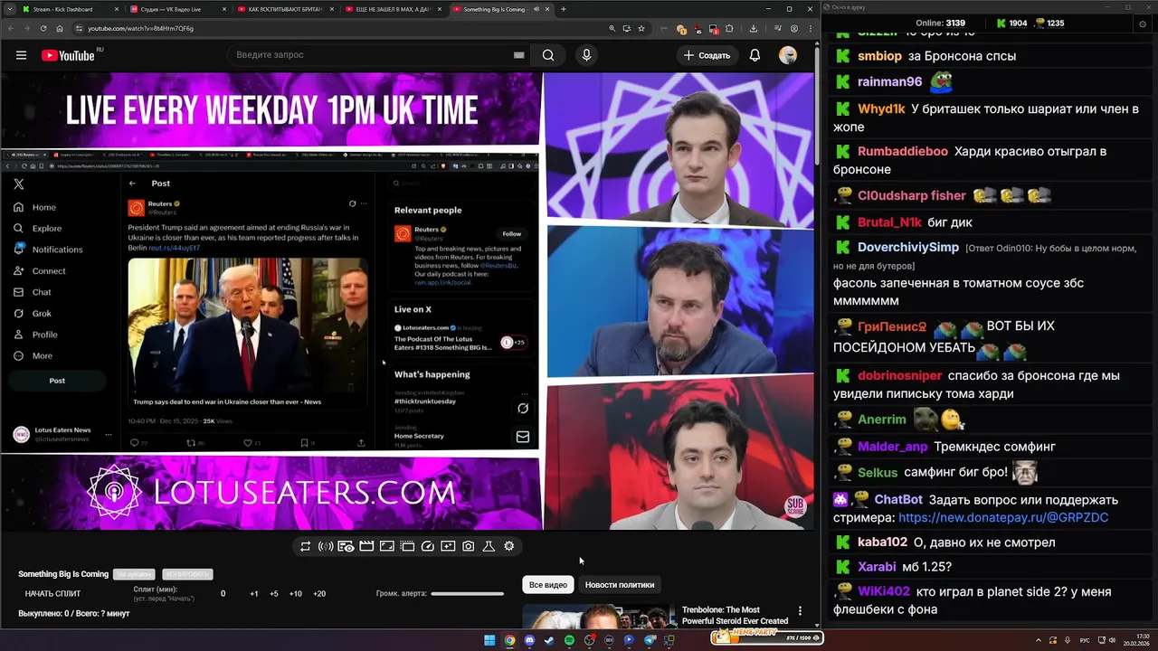
Task: Bookmark this page with the star icon
Action: pyautogui.click(x=641, y=28)
